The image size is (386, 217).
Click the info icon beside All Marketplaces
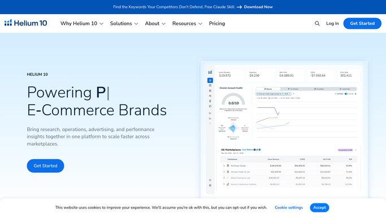(x=259, y=150)
